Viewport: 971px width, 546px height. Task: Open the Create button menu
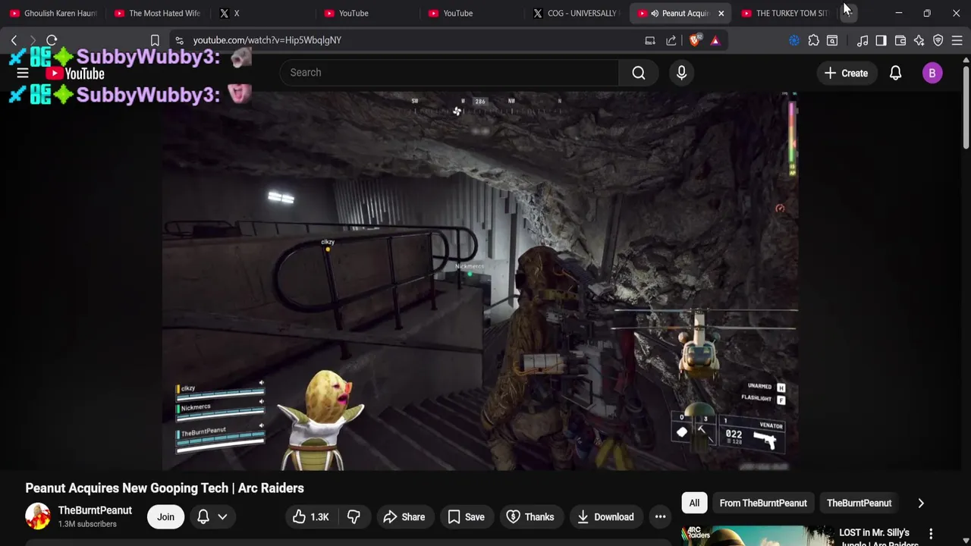point(846,74)
